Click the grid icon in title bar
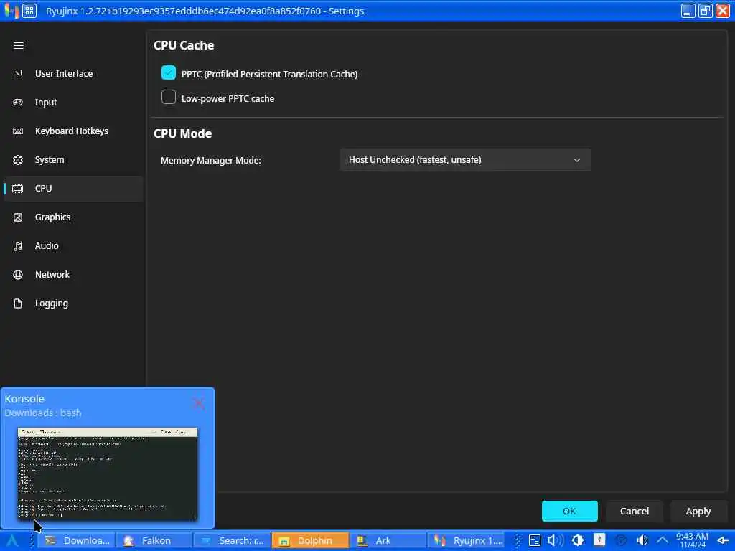 click(29, 10)
